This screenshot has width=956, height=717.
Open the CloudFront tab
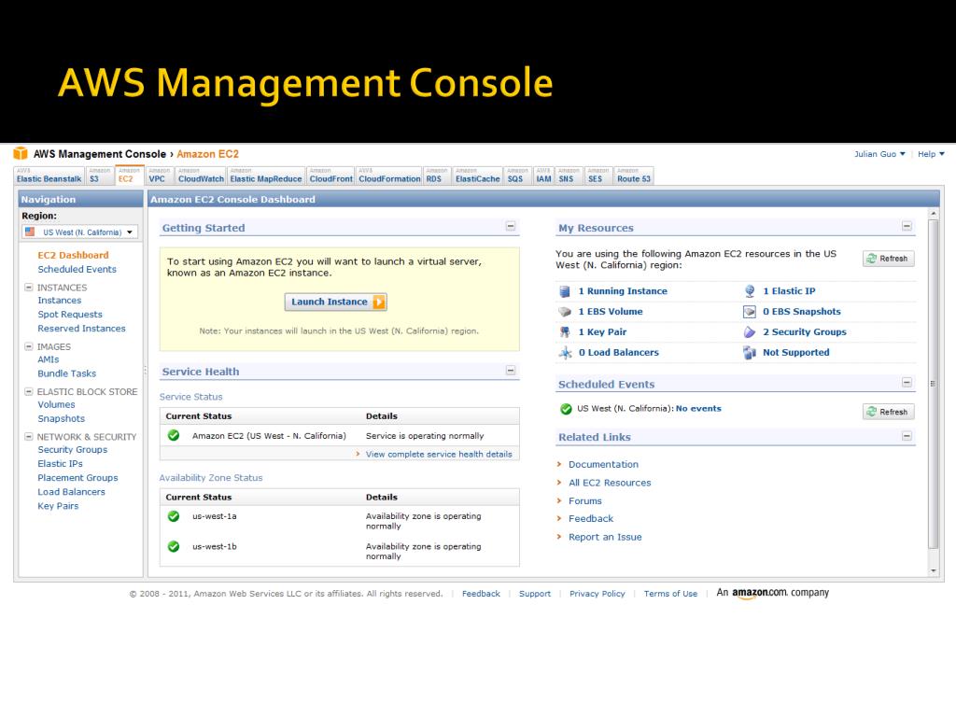(x=331, y=176)
